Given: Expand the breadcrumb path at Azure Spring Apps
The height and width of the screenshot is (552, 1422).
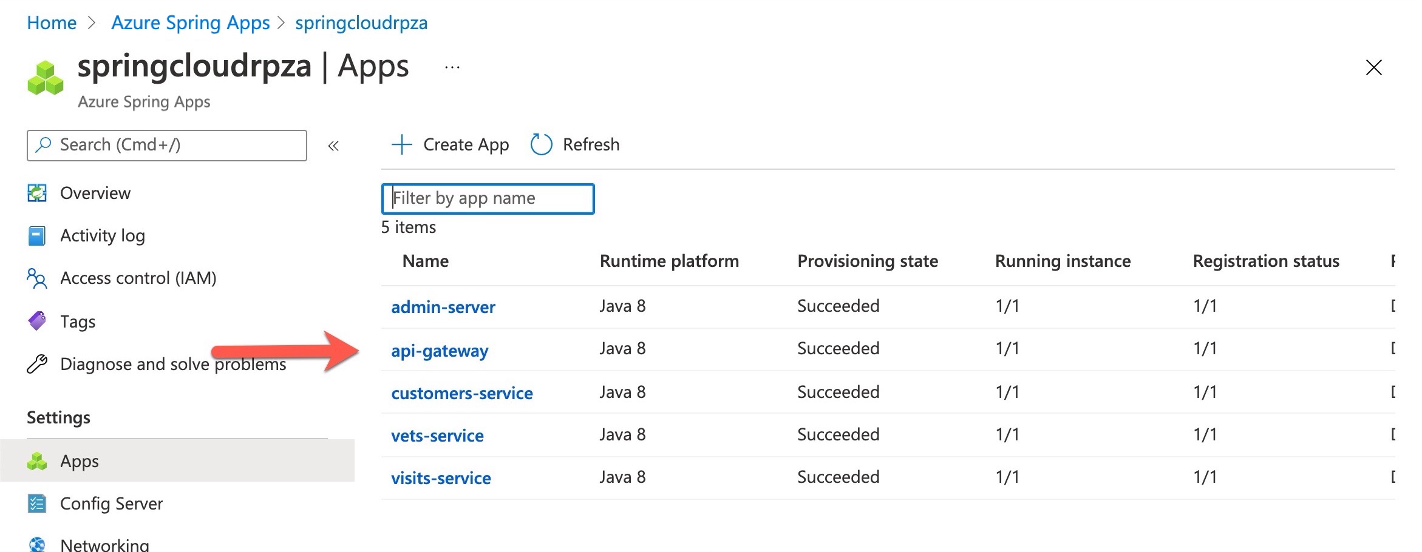Looking at the screenshot, I should point(190,22).
